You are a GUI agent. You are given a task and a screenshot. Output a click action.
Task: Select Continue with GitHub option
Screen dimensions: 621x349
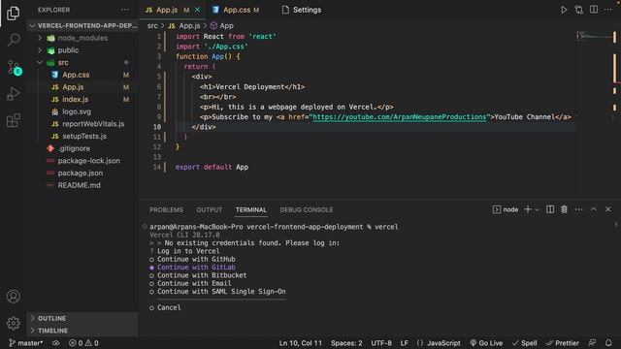pos(192,259)
